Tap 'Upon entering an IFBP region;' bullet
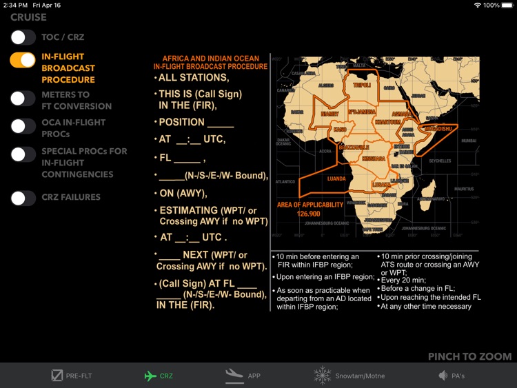Screen dimensions: 517x388 click(x=323, y=277)
